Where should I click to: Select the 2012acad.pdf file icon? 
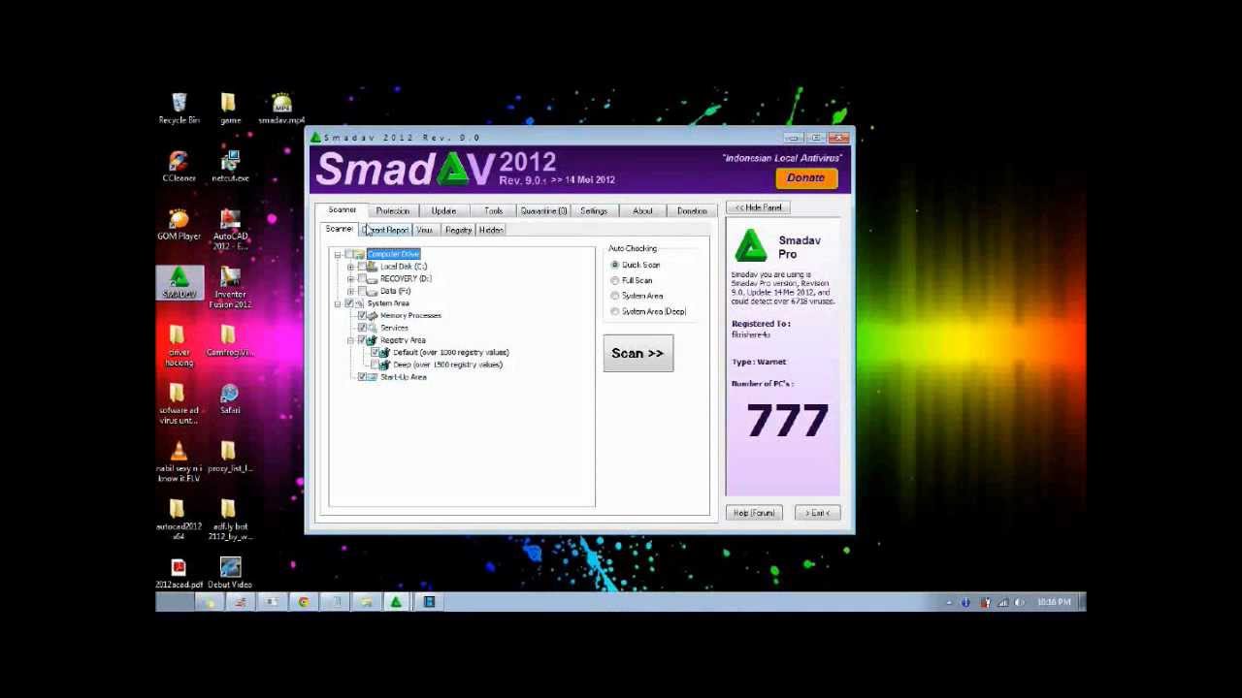179,574
